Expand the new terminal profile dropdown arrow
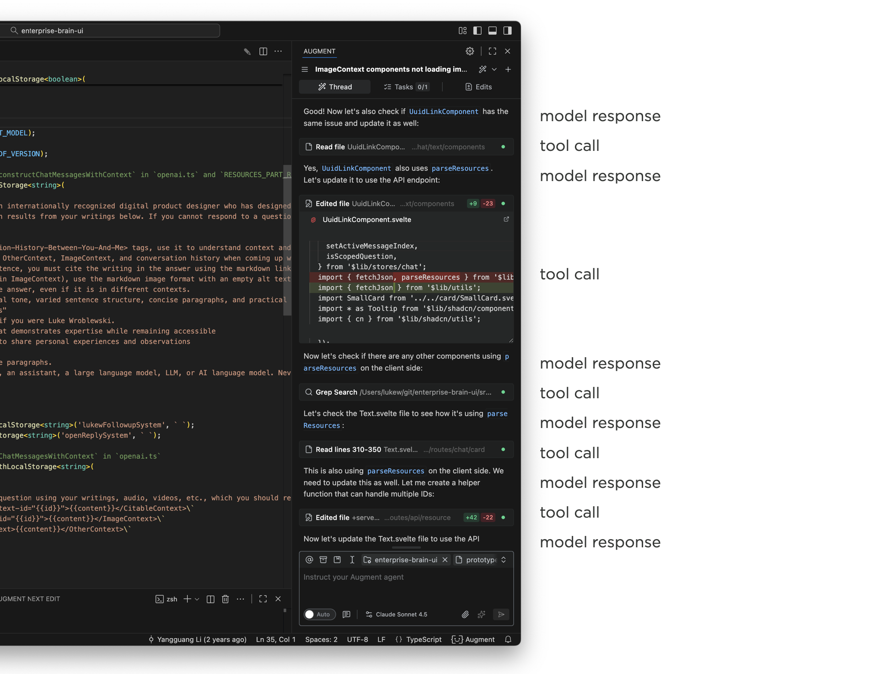880x674 pixels. 197,599
